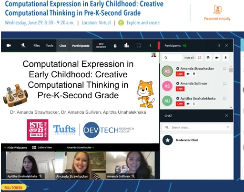Click the Tufts University logo
The width and height of the screenshot is (244, 192).
(x=64, y=130)
